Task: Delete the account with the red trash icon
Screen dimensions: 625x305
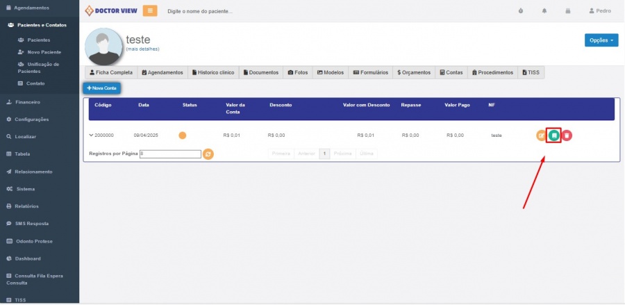Action: tap(567, 135)
